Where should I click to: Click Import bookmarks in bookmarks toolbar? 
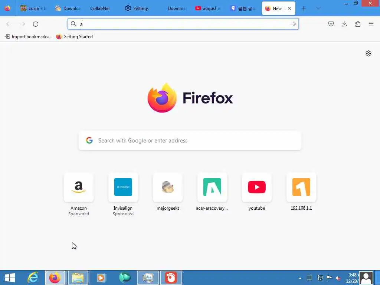[x=28, y=37]
